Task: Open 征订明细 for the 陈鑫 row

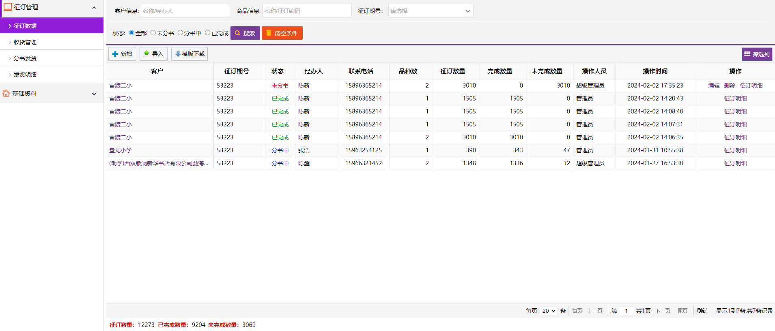Action: point(735,163)
